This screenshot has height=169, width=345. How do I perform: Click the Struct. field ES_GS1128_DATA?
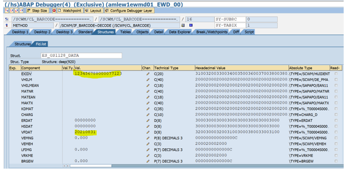(81, 55)
